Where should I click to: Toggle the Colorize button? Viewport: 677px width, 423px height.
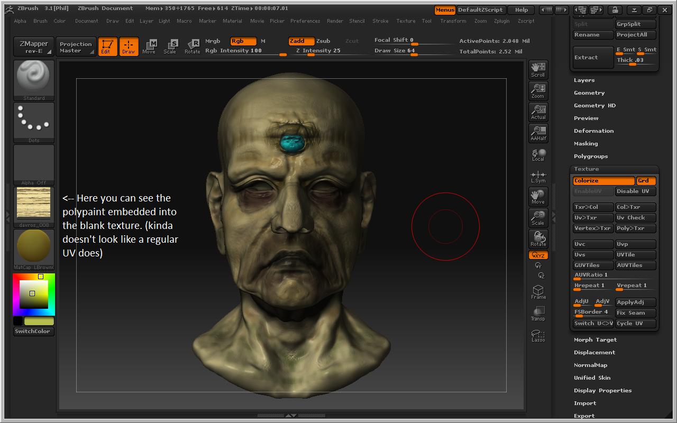[603, 181]
